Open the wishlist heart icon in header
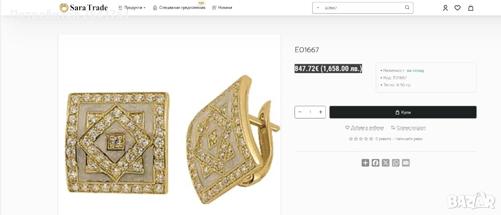Screen dimensions: 501x215 [x=457, y=8]
